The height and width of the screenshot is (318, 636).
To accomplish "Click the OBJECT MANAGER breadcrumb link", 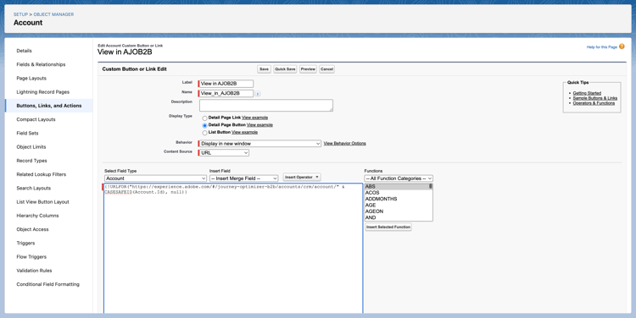I will [x=53, y=14].
